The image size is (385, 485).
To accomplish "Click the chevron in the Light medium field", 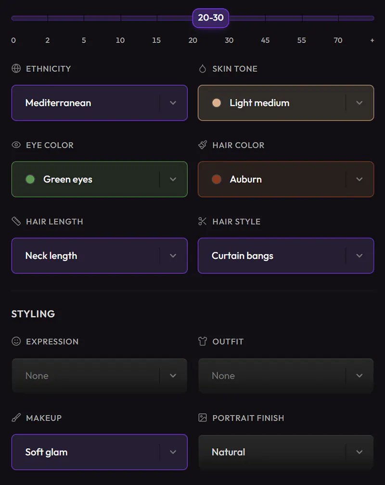I will click(x=359, y=103).
